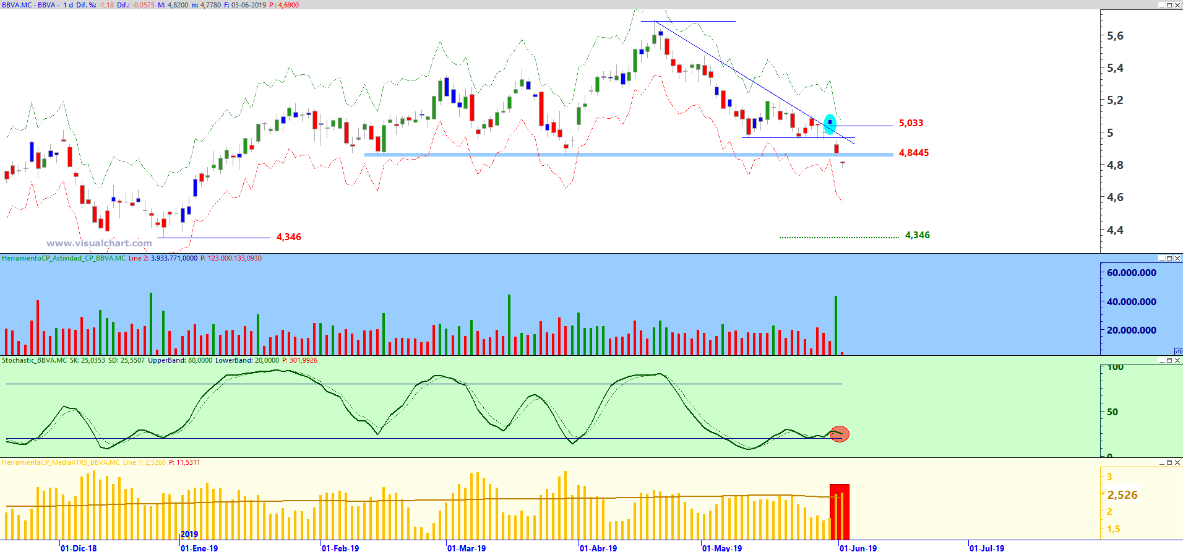
Task: Click the '01-Mar-19' date axis label
Action: (x=467, y=548)
